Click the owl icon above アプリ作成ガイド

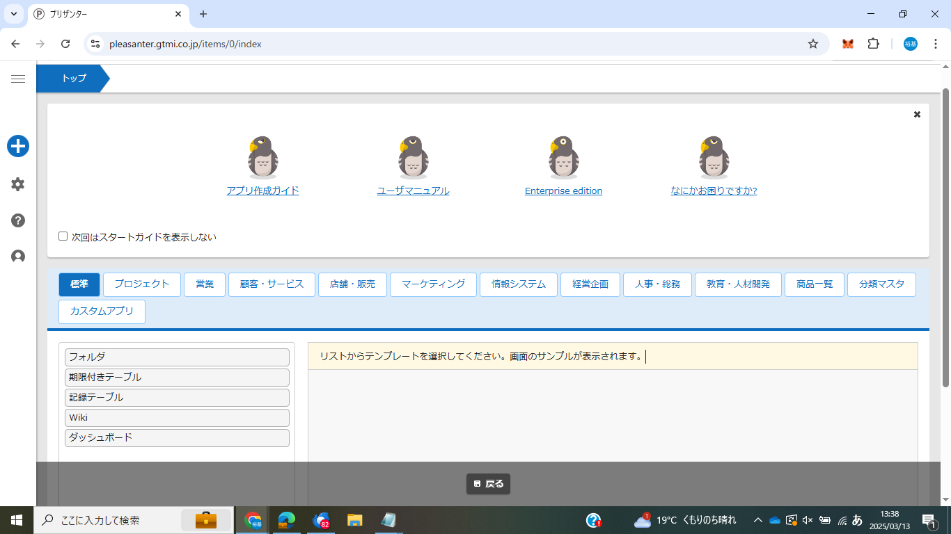click(262, 157)
